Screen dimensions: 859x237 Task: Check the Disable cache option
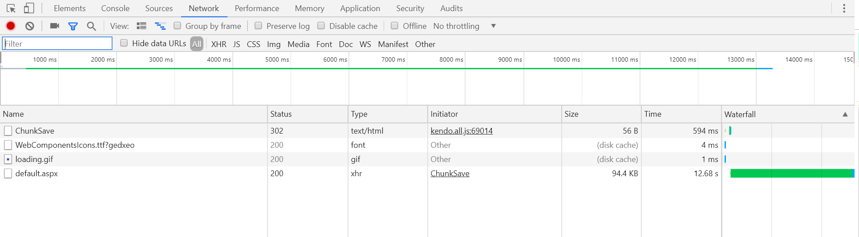click(x=321, y=26)
